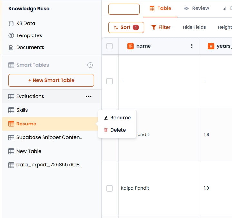232x218 pixels.
Task: Open the Evaluations table
Action: tap(51, 96)
